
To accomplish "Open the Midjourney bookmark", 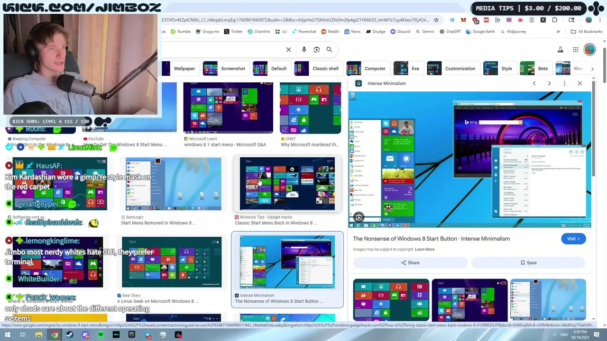I will 513,32.
